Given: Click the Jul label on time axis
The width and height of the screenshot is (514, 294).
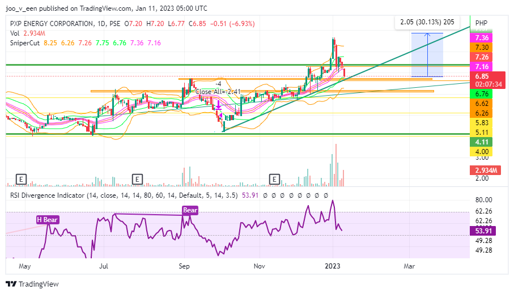Looking at the screenshot, I should 104,266.
